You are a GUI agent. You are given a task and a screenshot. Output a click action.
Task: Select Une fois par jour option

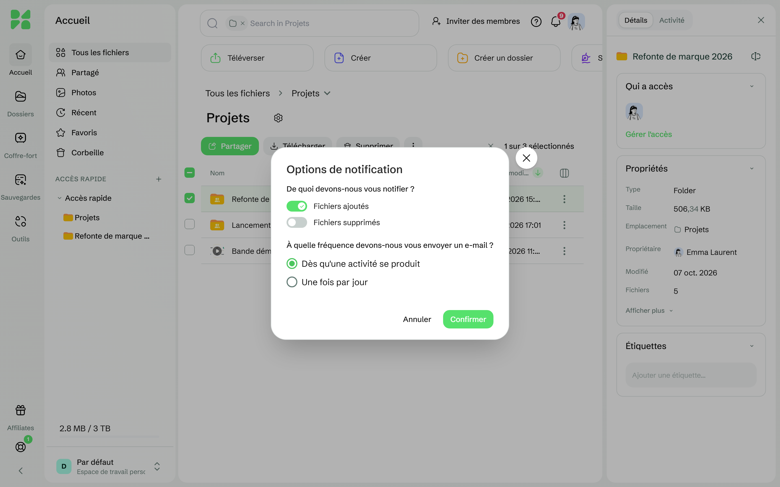[x=292, y=282]
